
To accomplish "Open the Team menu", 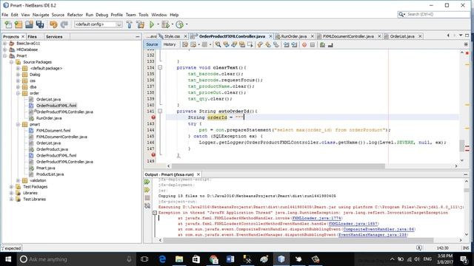I will [130, 15].
